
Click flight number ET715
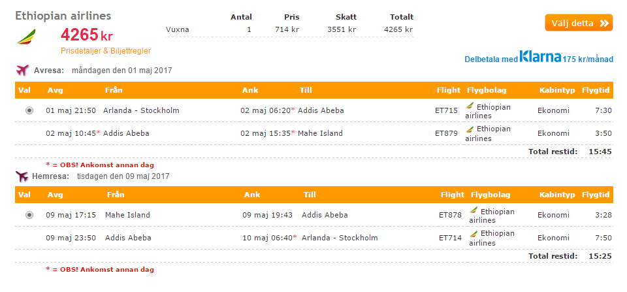[446, 111]
